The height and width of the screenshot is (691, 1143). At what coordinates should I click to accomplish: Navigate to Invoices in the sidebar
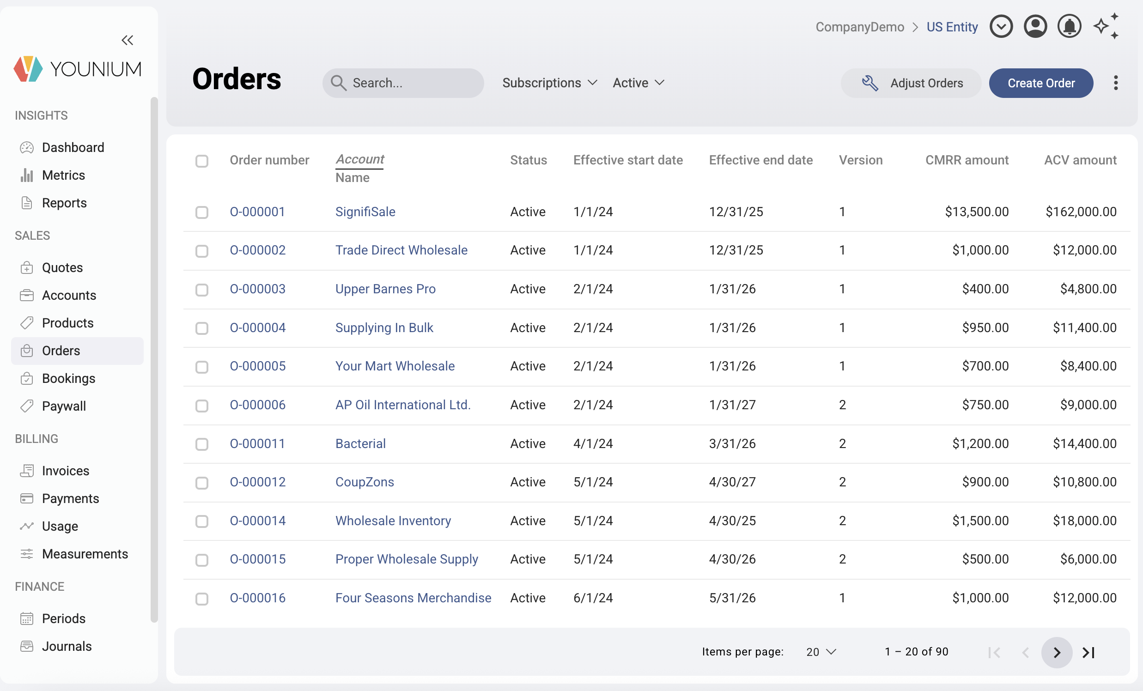(x=66, y=471)
